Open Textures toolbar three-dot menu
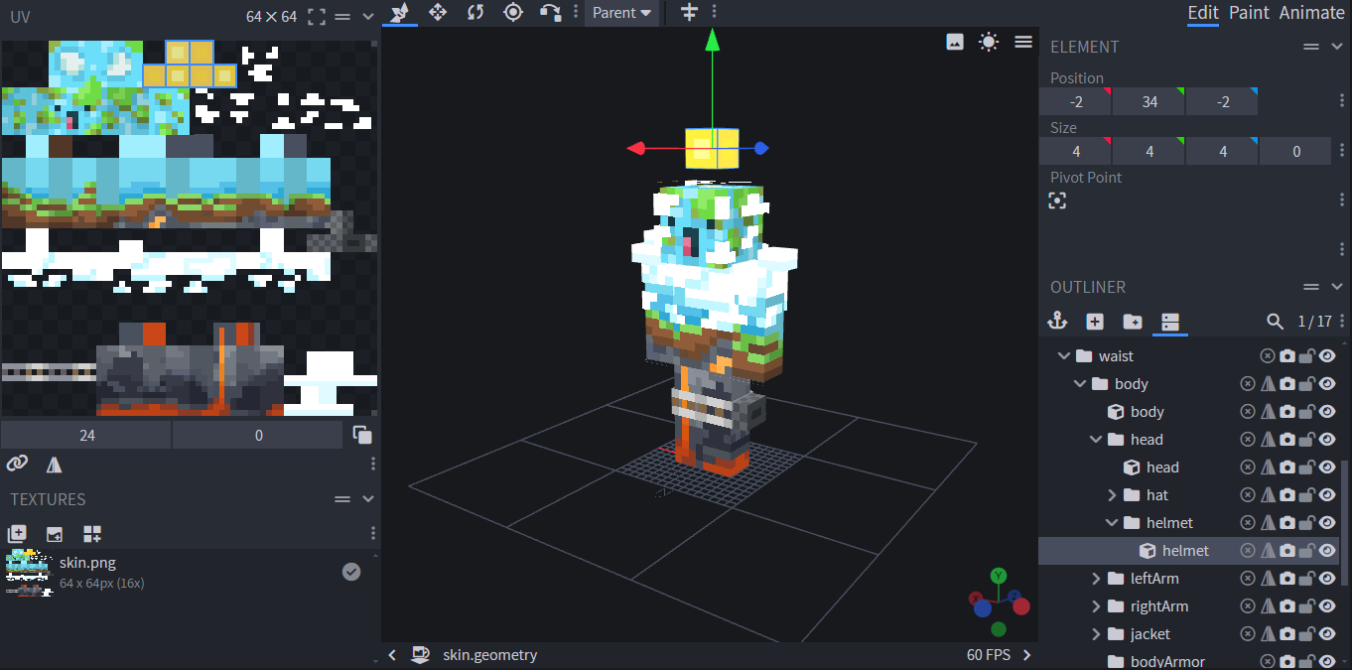The image size is (1352, 670). (x=373, y=534)
